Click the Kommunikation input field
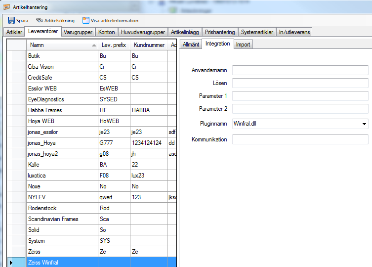Viewport: 372px width, 267px height. 300,139
